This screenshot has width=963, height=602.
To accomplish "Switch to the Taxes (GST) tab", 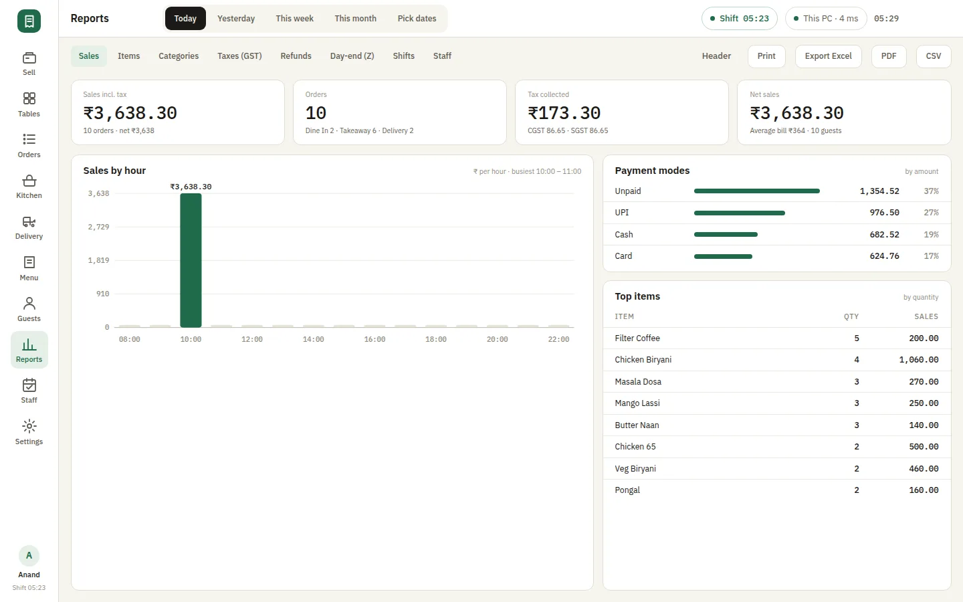I will tap(239, 56).
